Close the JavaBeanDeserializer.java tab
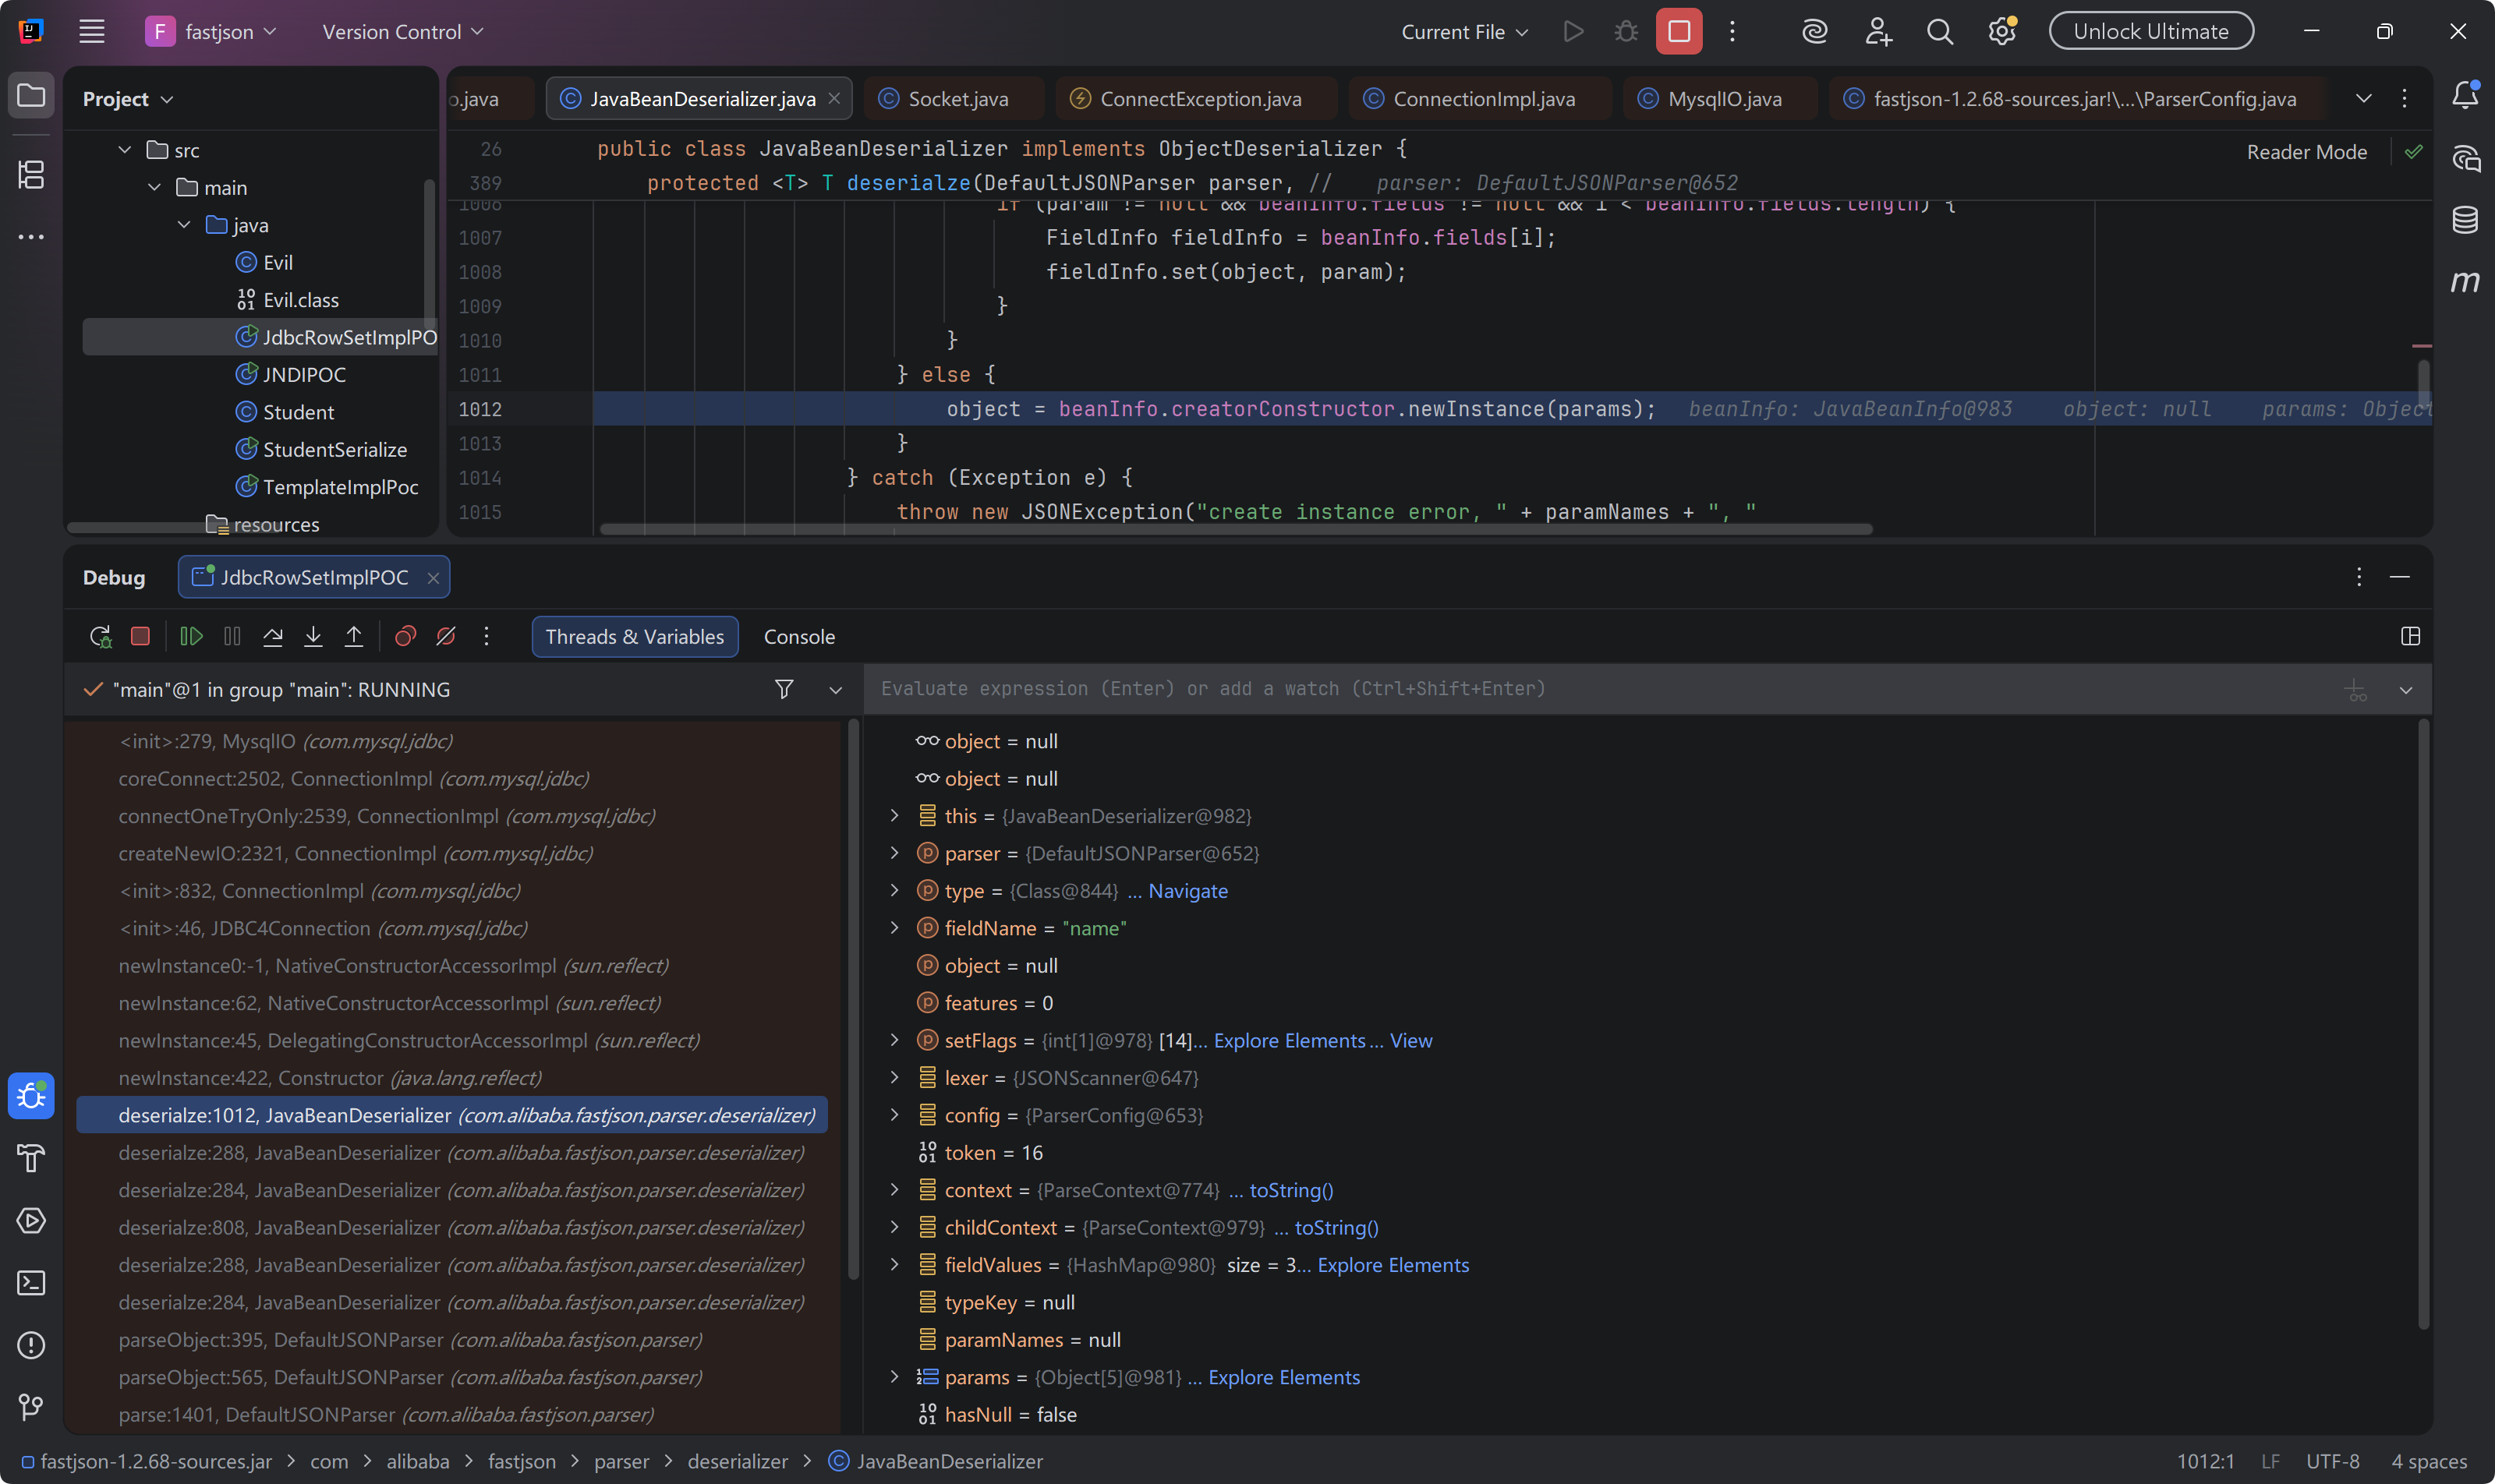The height and width of the screenshot is (1484, 2495). pos(834,98)
